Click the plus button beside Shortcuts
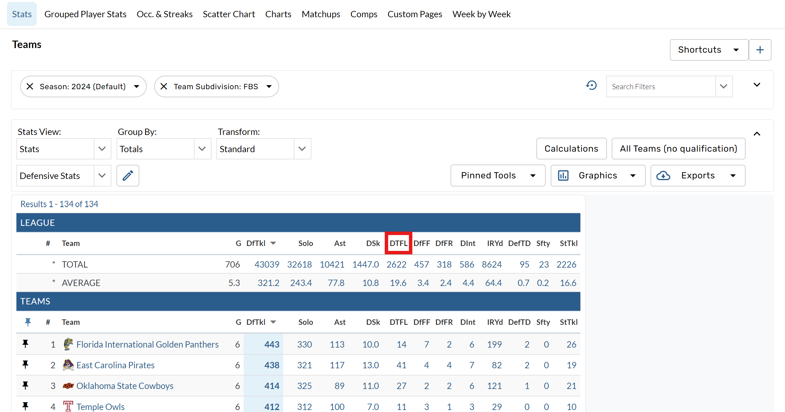 pyautogui.click(x=760, y=50)
